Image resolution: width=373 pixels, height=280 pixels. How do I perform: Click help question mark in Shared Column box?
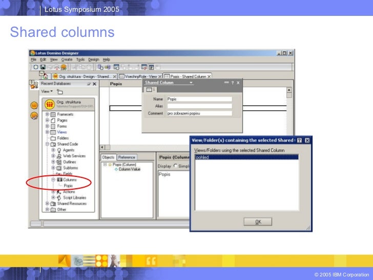[233, 83]
